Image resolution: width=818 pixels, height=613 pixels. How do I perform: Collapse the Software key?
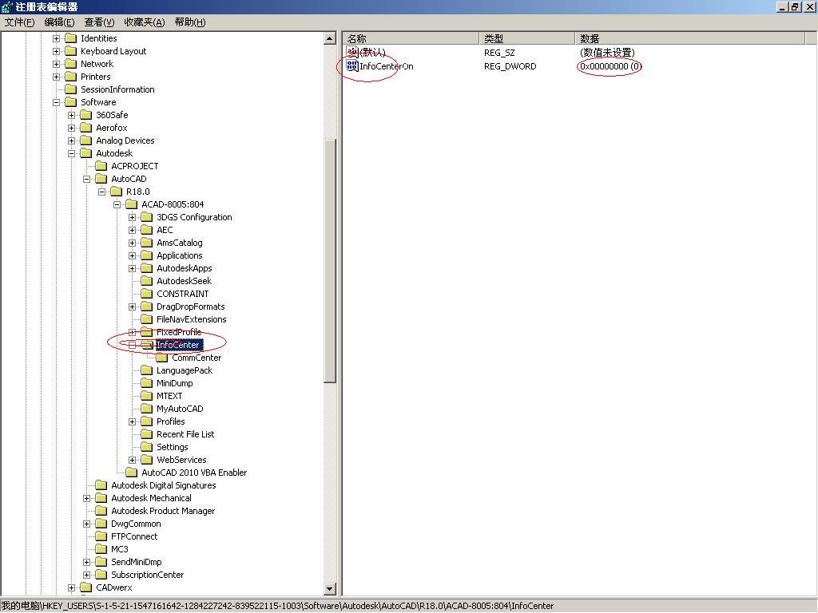pos(57,102)
